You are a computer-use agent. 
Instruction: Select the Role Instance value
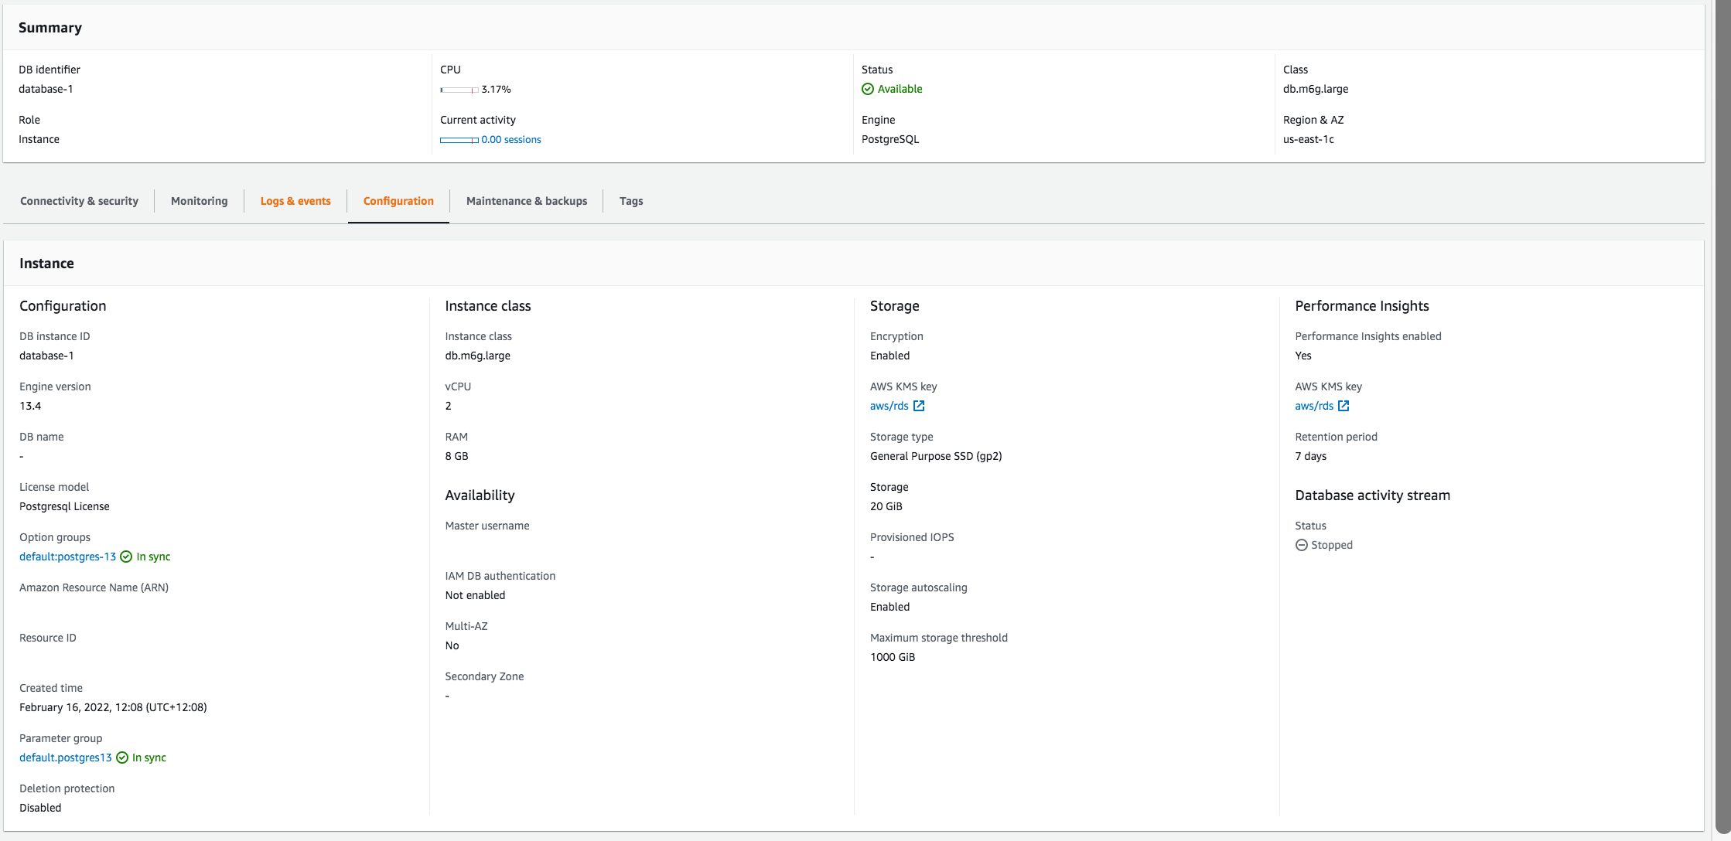pos(39,139)
